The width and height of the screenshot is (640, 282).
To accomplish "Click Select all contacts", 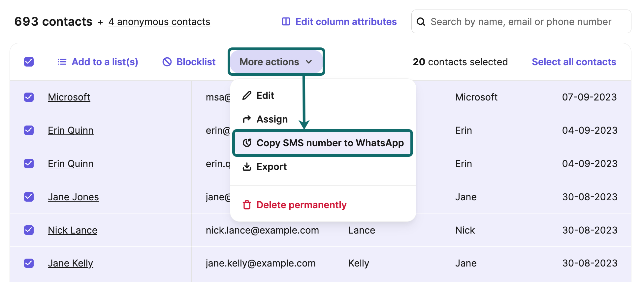I will (574, 62).
